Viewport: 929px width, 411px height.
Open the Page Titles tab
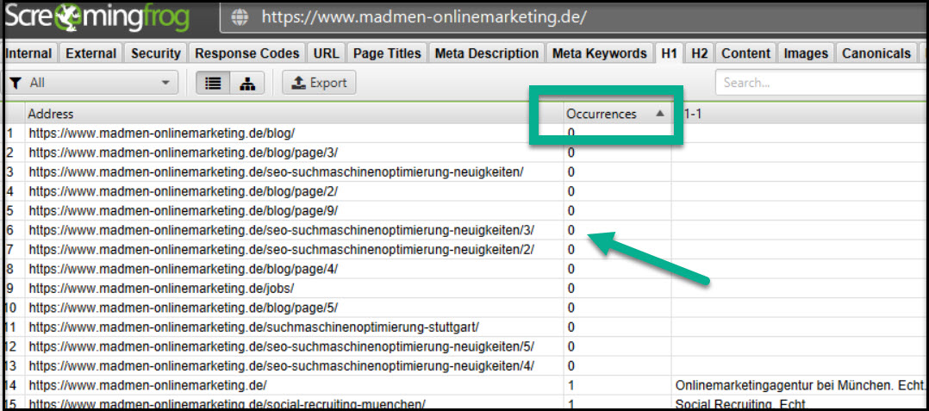(387, 53)
